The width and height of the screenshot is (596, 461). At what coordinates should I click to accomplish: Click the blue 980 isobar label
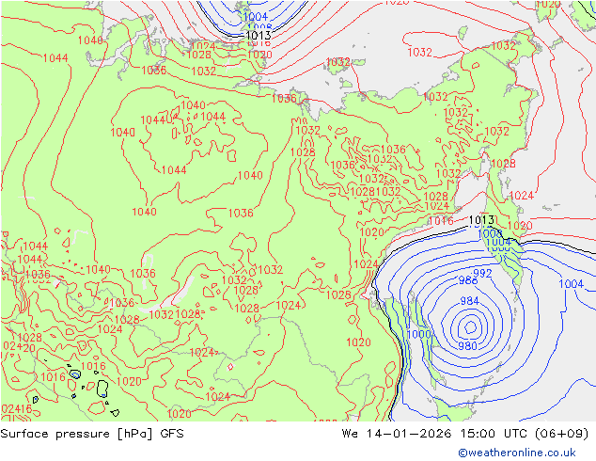(467, 346)
